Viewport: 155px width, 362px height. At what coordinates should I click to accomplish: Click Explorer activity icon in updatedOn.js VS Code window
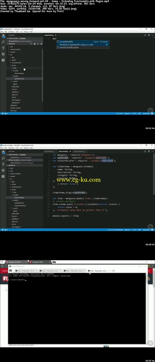pos(3,36)
